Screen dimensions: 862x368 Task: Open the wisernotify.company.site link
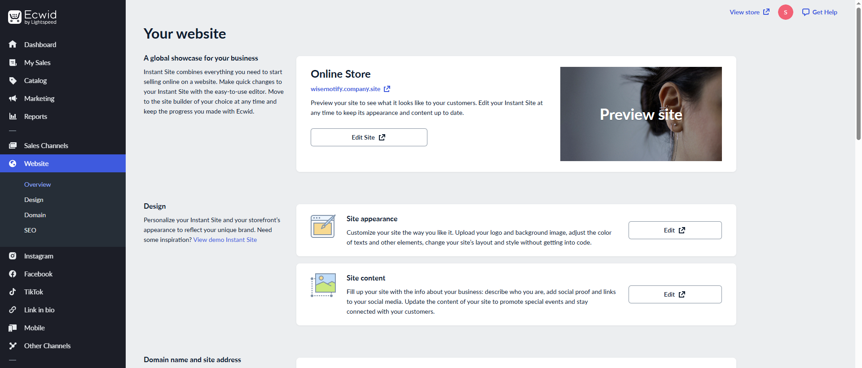(345, 89)
